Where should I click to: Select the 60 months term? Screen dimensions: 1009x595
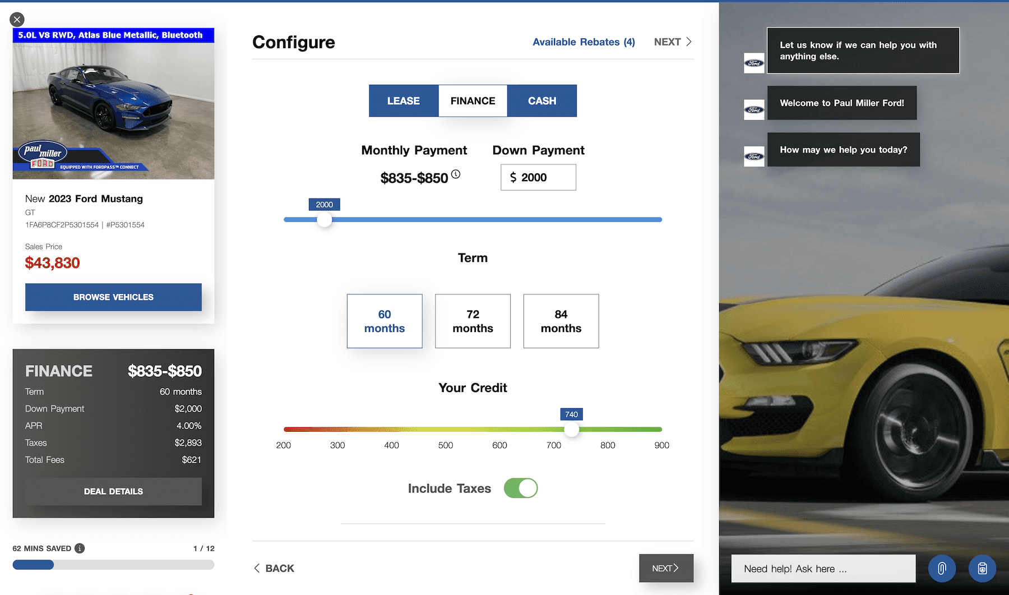pyautogui.click(x=385, y=321)
